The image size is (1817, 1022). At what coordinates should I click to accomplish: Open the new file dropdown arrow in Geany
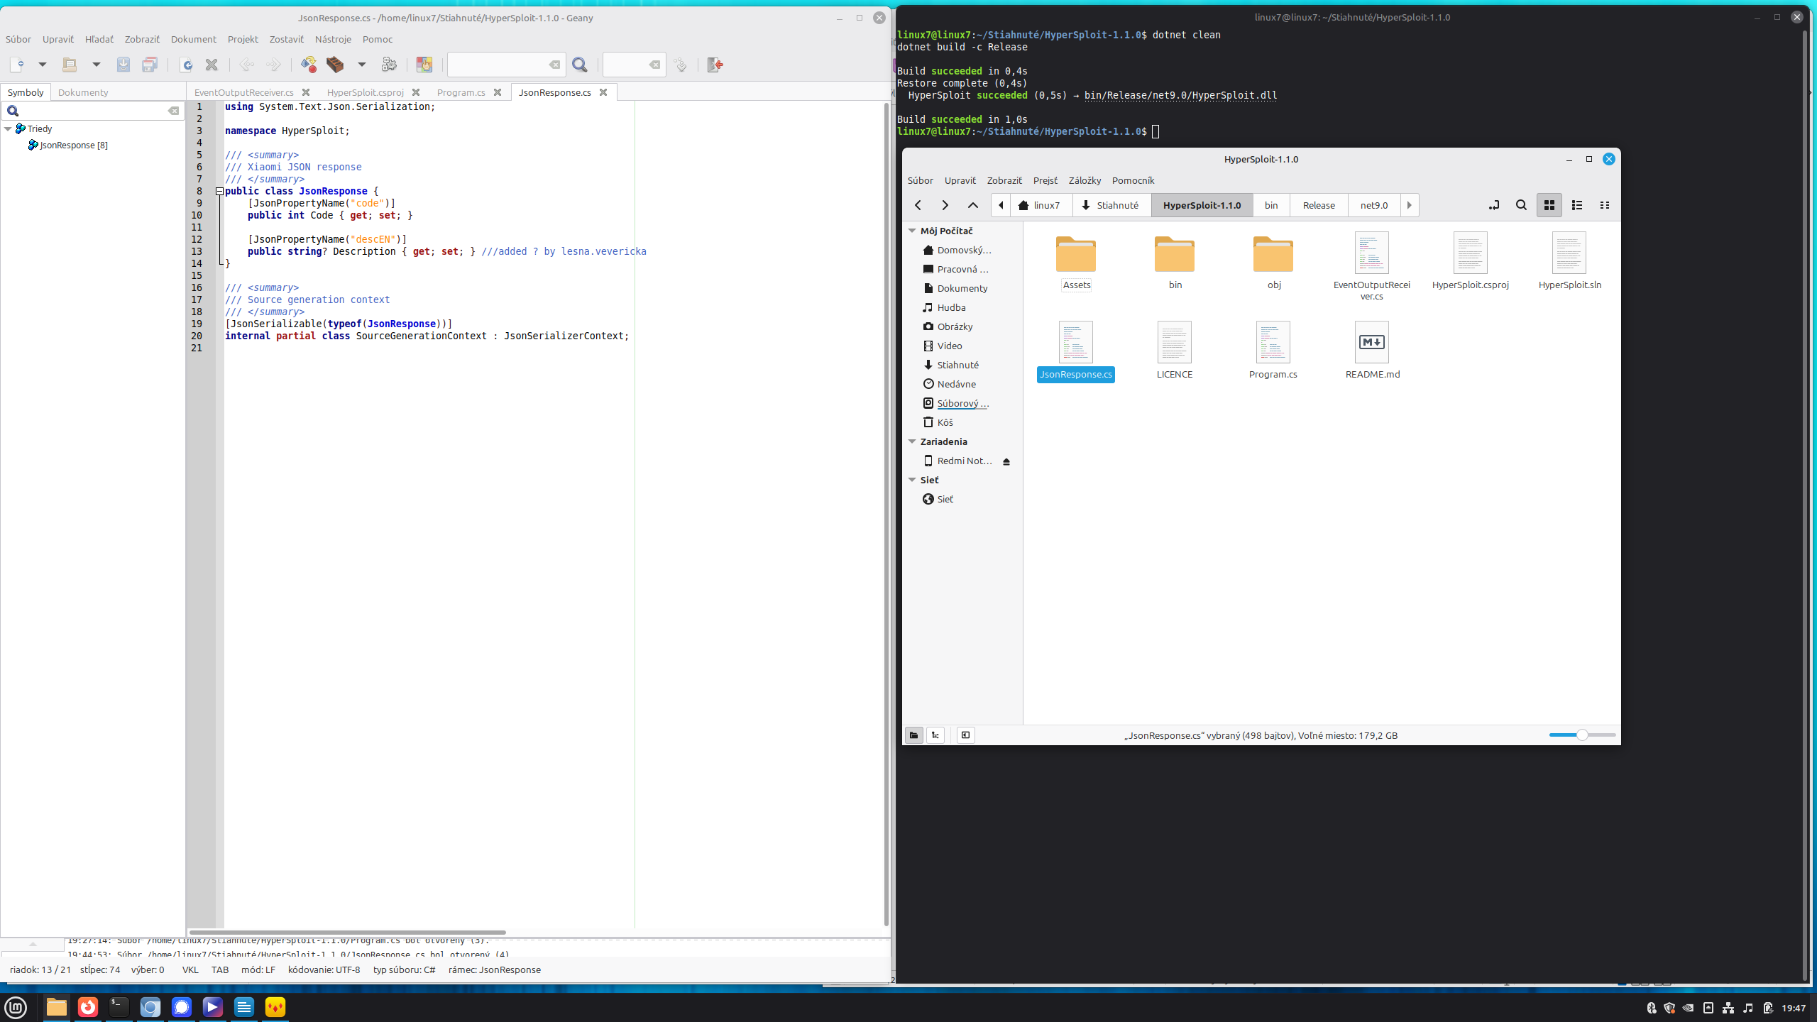(43, 65)
